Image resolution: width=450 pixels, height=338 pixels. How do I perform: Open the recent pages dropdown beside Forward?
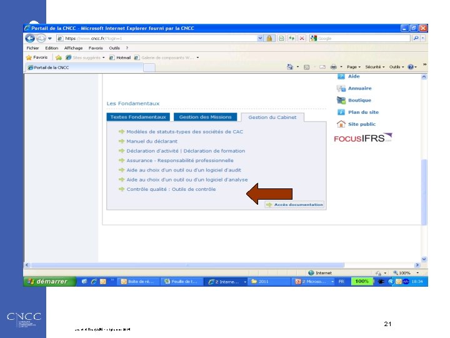[x=50, y=38]
